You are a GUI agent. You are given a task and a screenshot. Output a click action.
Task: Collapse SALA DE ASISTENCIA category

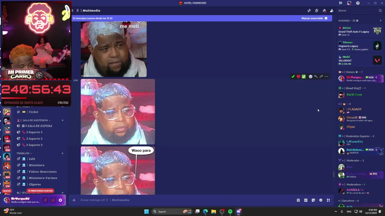click(x=35, y=120)
